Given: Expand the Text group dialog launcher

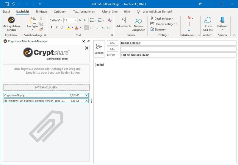Looking at the screenshot, I should [112, 35].
